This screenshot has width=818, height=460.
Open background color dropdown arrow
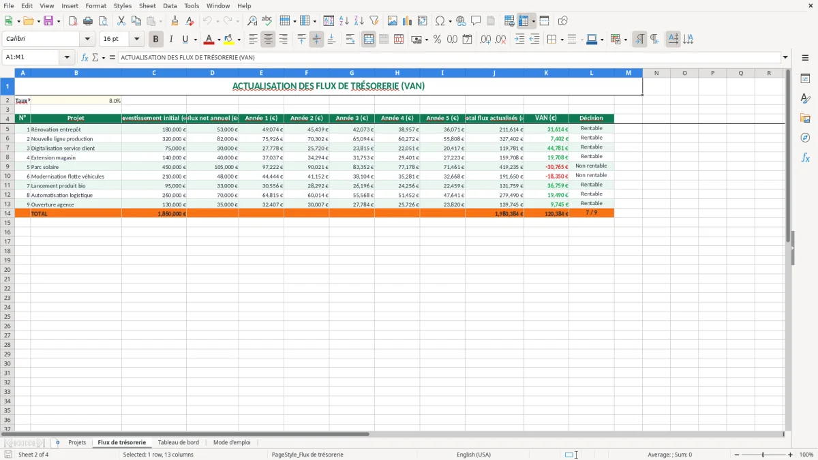pos(239,40)
